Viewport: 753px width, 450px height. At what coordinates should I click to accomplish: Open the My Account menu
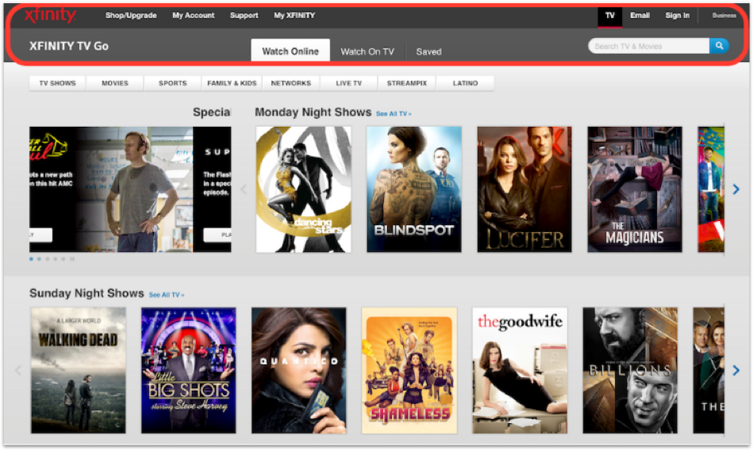click(194, 15)
